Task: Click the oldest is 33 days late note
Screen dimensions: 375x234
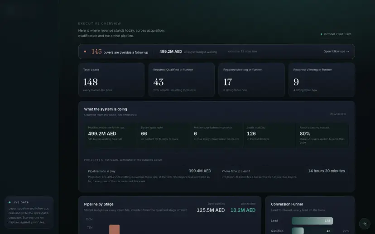Action: (x=242, y=51)
